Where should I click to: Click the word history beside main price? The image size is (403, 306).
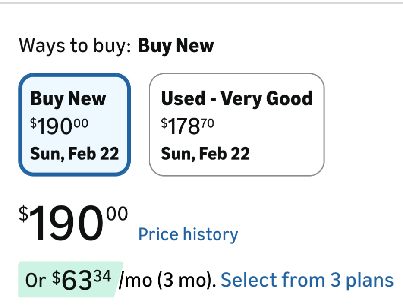[210, 234]
